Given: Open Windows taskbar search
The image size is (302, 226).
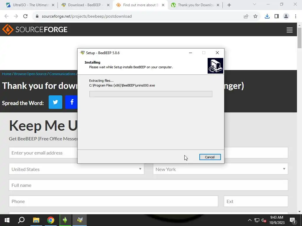Looking at the screenshot, I should pos(21,220).
